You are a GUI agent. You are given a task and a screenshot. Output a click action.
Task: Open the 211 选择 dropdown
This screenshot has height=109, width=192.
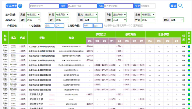(62, 20)
